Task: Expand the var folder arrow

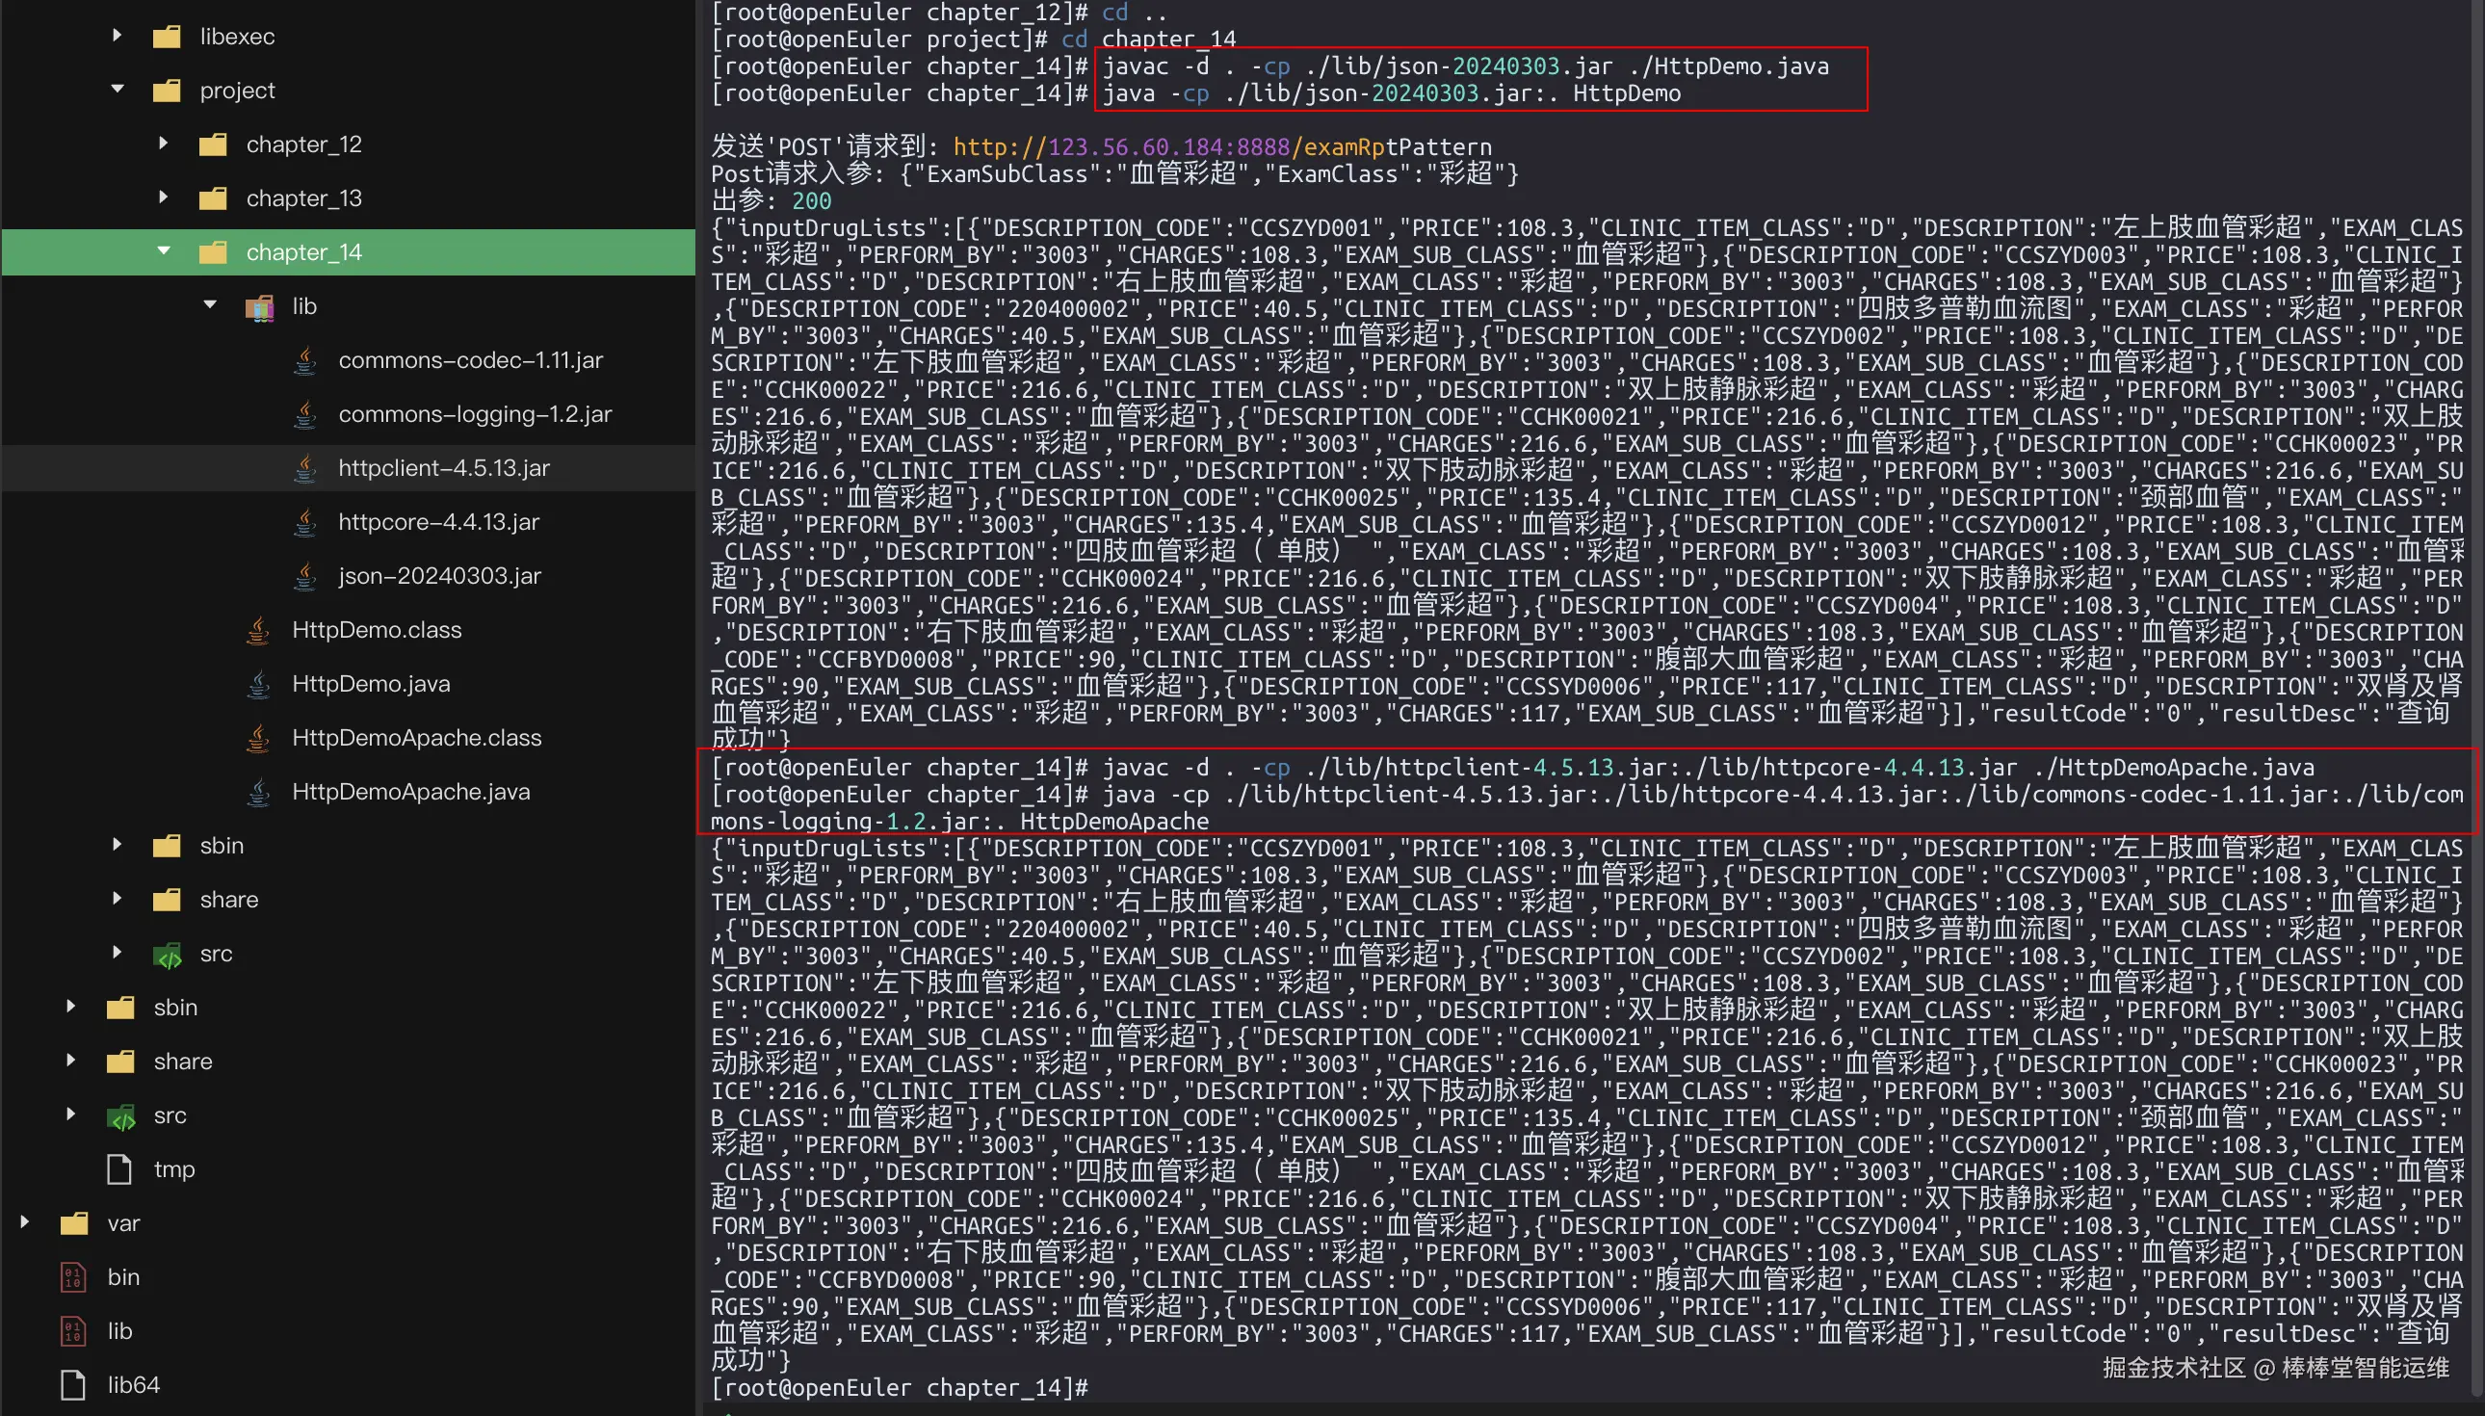Action: pyautogui.click(x=25, y=1222)
